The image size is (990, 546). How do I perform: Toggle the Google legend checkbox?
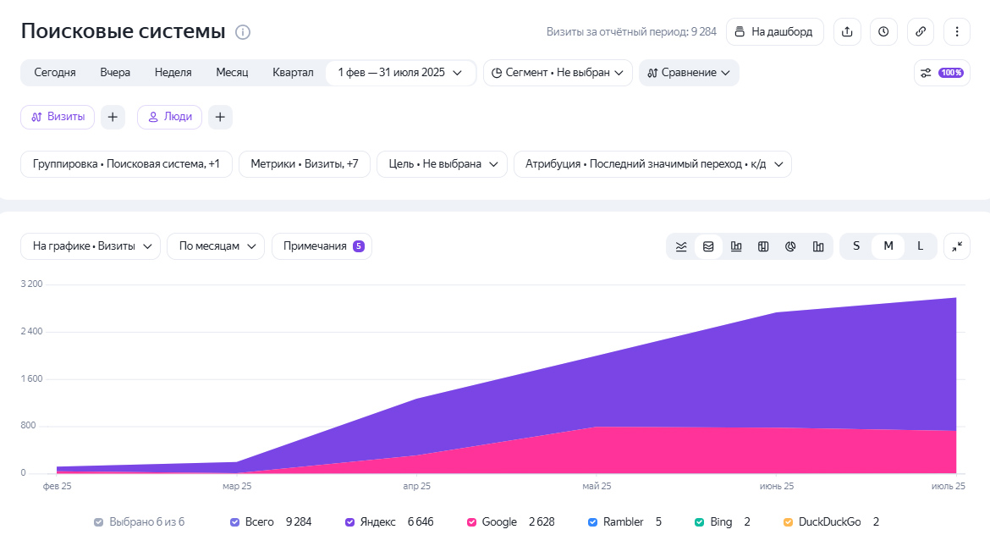point(471,522)
